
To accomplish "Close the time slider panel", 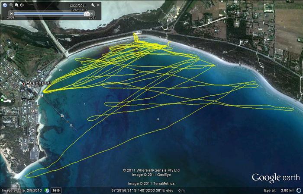I will (x=98, y=5).
